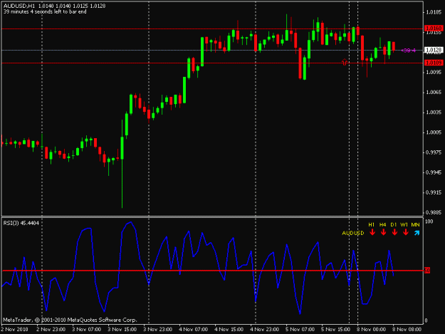Click the red 50 level tag on RSI scale
This screenshot has width=445, height=334.
(427, 271)
